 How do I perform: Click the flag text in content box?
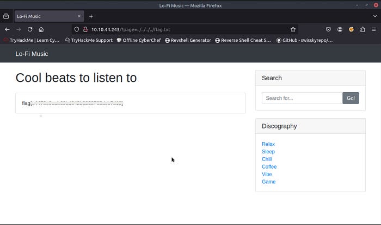72,103
